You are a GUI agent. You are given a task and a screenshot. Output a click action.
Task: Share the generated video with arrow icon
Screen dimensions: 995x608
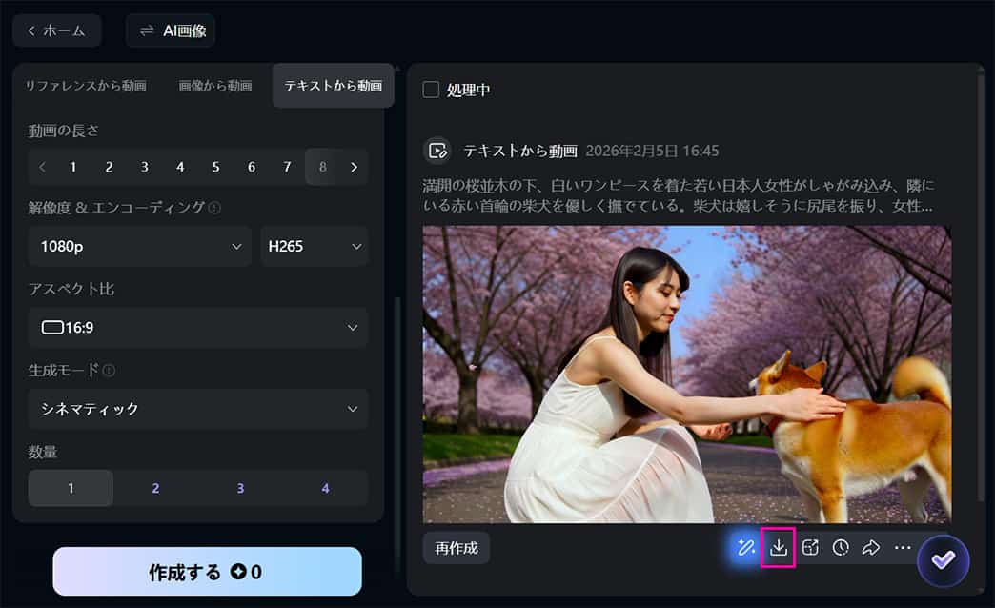[870, 547]
